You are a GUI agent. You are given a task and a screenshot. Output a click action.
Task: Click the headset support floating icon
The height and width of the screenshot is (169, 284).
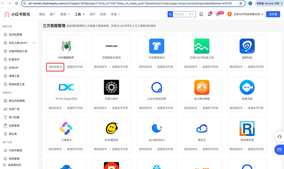coord(279,137)
